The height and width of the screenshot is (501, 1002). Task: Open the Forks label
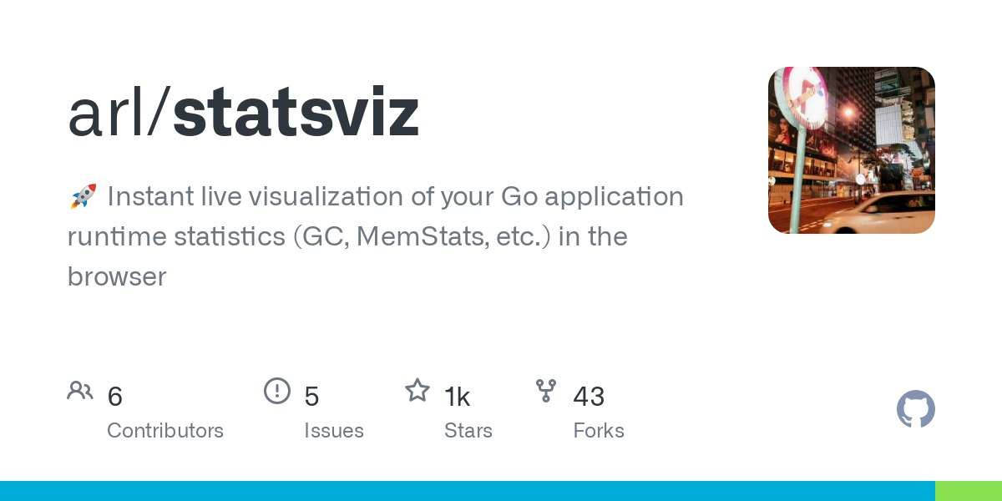click(x=599, y=431)
